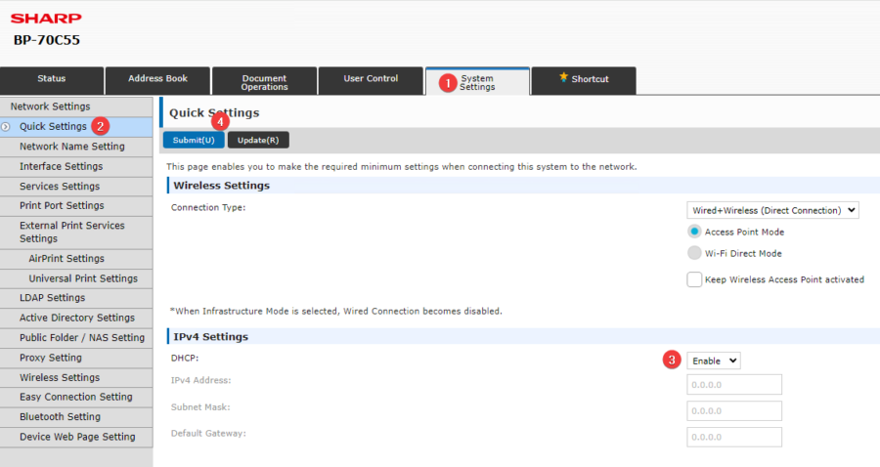Open Wireless Settings in the sidebar
The height and width of the screenshot is (467, 880).
coord(60,377)
